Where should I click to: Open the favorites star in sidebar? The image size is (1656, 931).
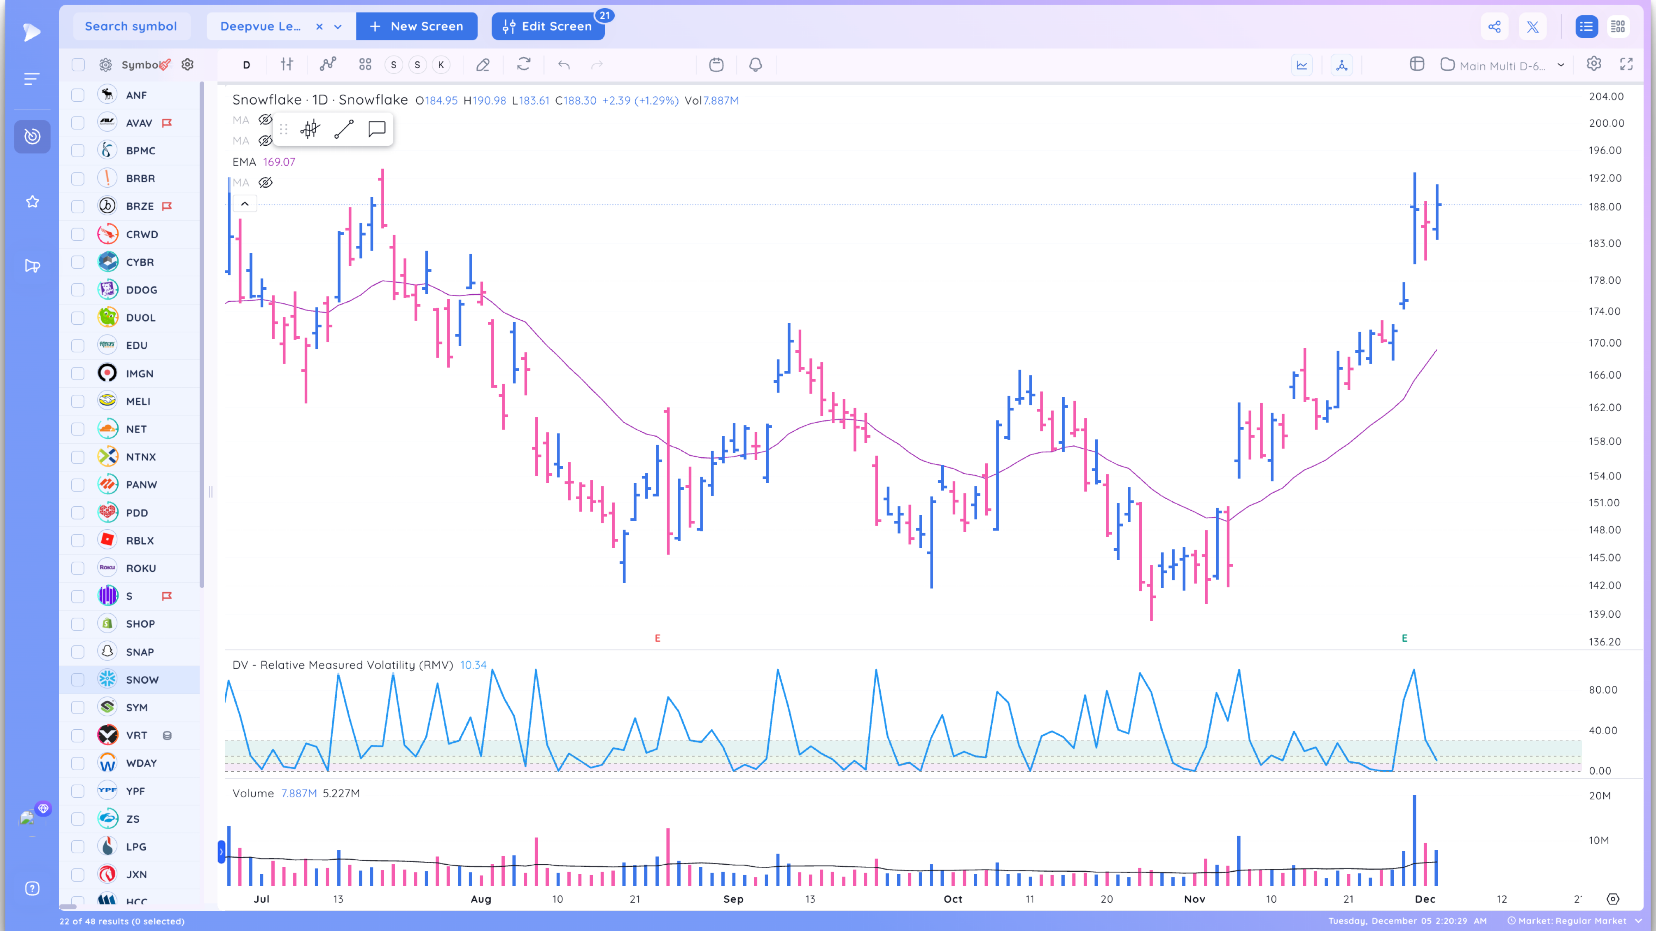32,202
